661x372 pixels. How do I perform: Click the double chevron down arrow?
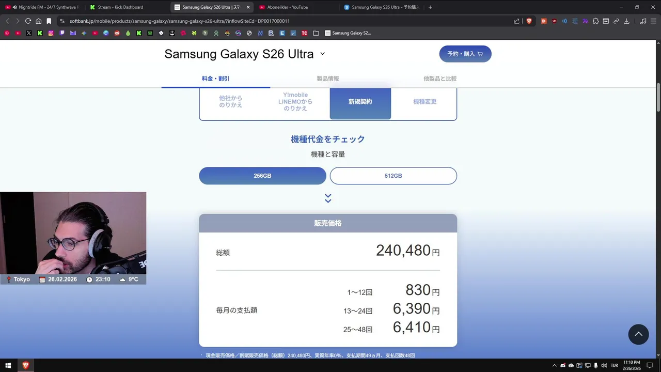(328, 198)
